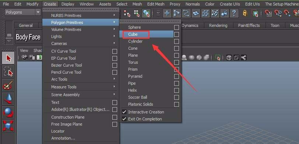This screenshot has width=299, height=144.
Task: Select the arrow Select tool in toolbox
Action: coord(8,58)
